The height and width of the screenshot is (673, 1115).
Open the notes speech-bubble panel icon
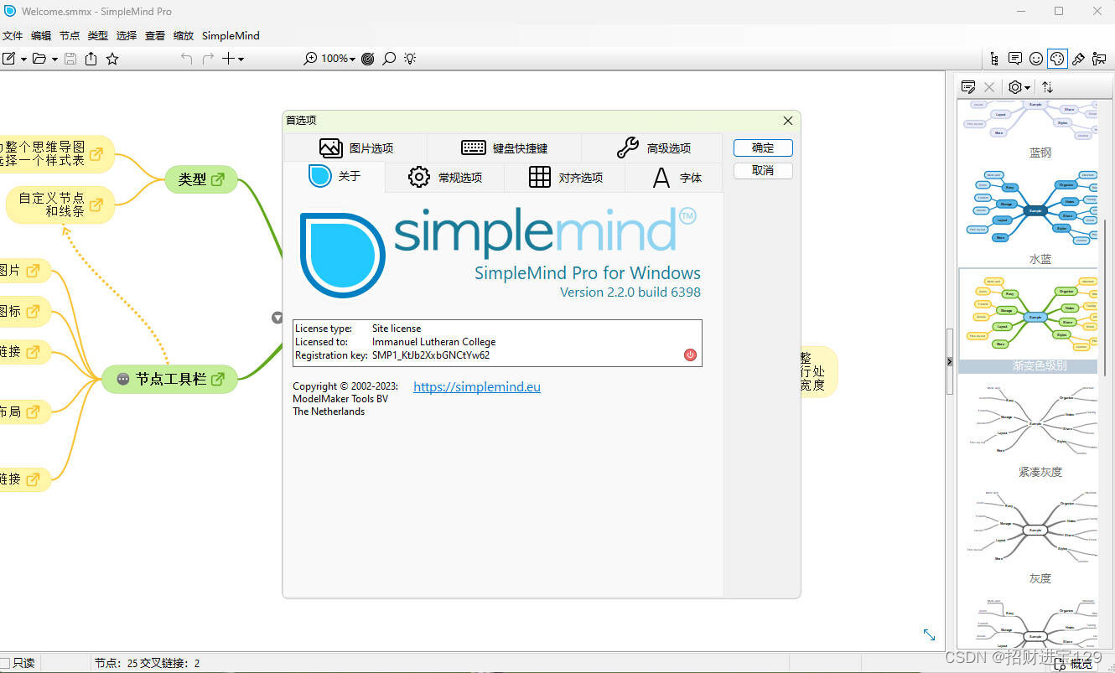(x=1015, y=59)
